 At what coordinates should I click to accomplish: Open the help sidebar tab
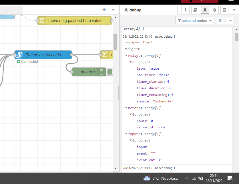tap(196, 10)
